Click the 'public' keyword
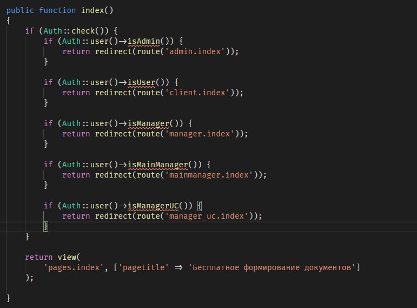This screenshot has width=417, height=308. coord(20,10)
